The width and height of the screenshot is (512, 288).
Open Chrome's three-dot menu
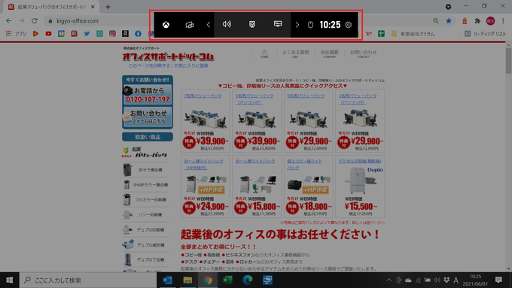point(503,21)
